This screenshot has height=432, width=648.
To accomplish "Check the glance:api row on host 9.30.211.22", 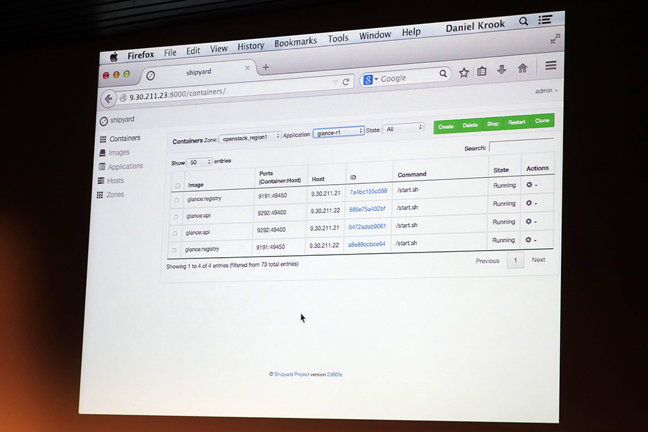I will tap(176, 217).
